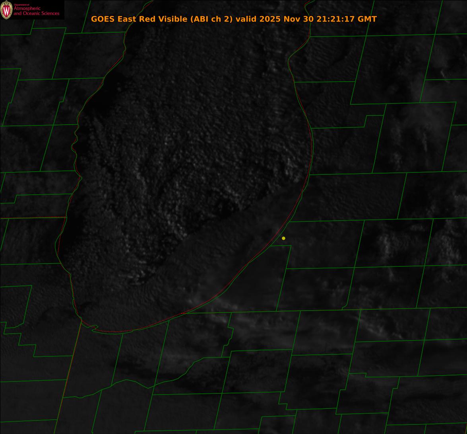Click the bright clouds in the lake's southwest part
Viewport: 467px width, 434px height.
click(x=139, y=275)
